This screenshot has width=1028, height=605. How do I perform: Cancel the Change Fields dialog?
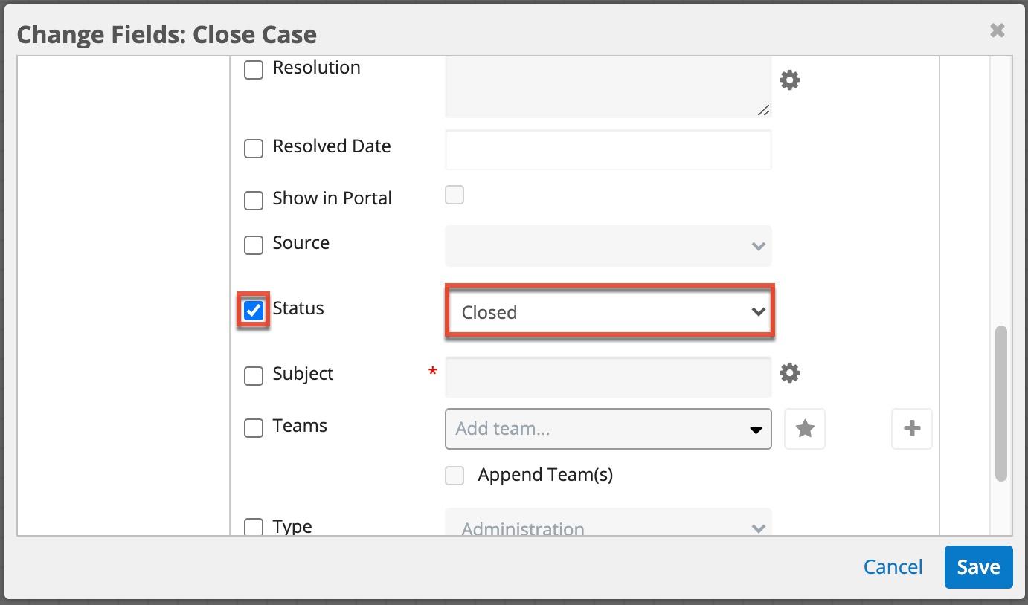[x=893, y=566]
